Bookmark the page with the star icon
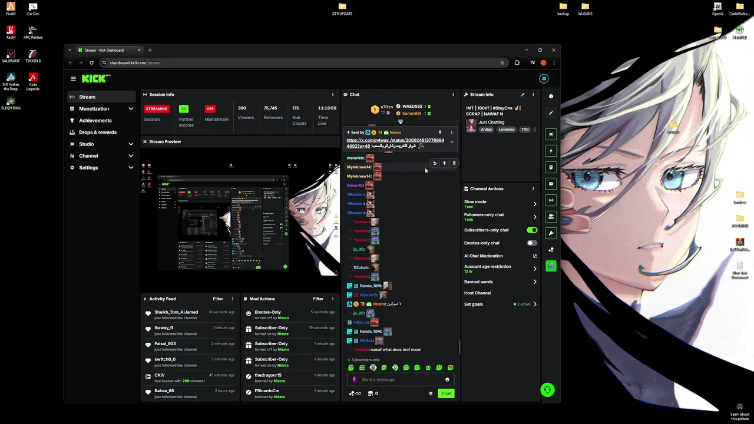 coord(502,62)
